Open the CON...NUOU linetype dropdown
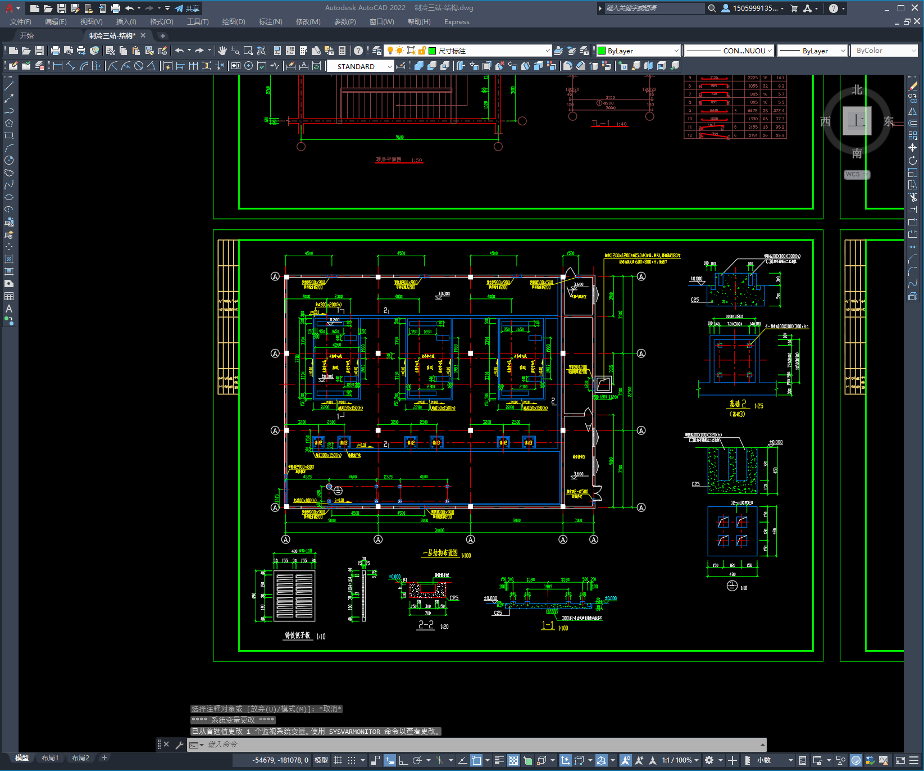This screenshot has height=771, width=924. 729,51
